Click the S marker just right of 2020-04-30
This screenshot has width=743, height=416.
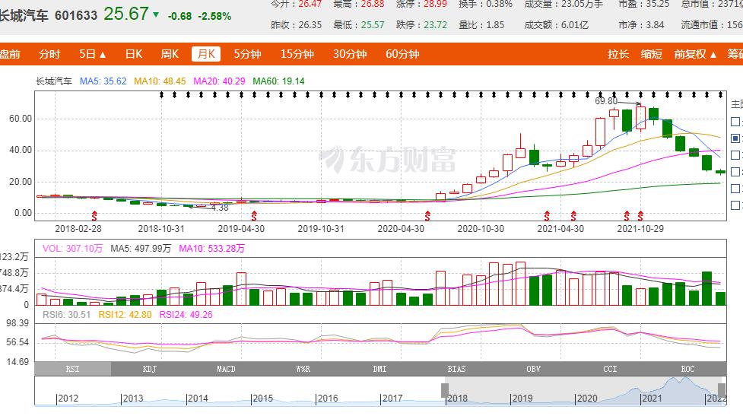coord(427,217)
